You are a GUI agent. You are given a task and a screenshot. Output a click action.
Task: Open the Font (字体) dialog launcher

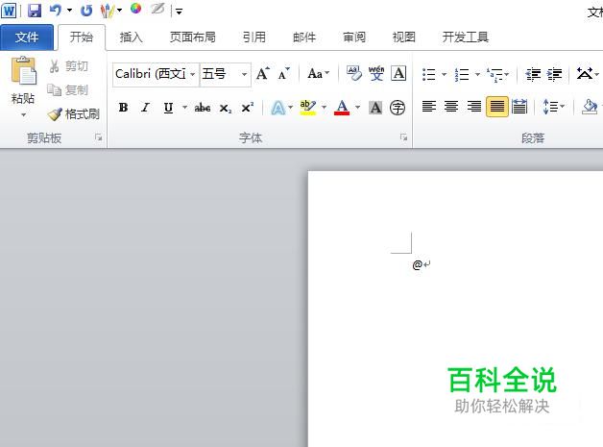pos(403,137)
